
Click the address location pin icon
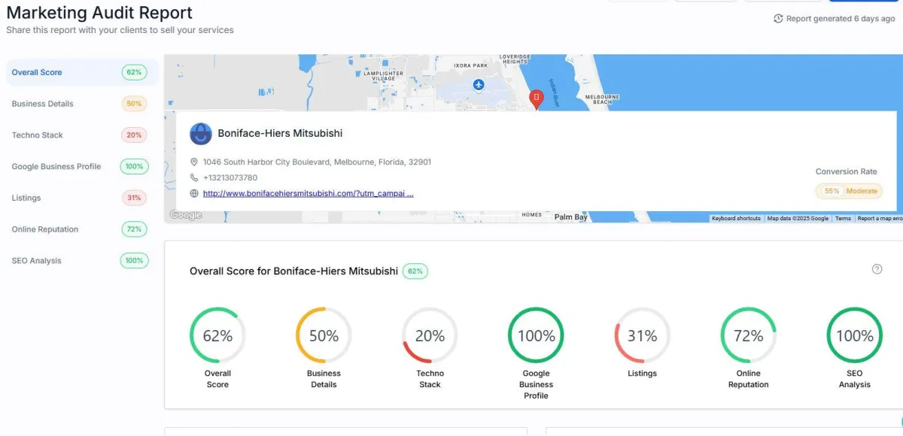click(194, 162)
